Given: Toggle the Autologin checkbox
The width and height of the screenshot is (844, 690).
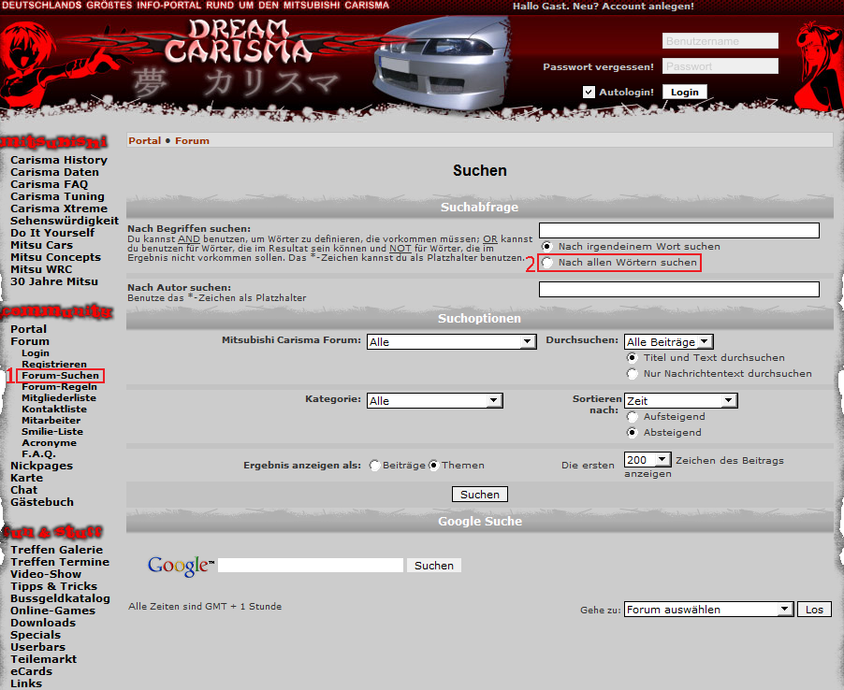Looking at the screenshot, I should (x=589, y=92).
